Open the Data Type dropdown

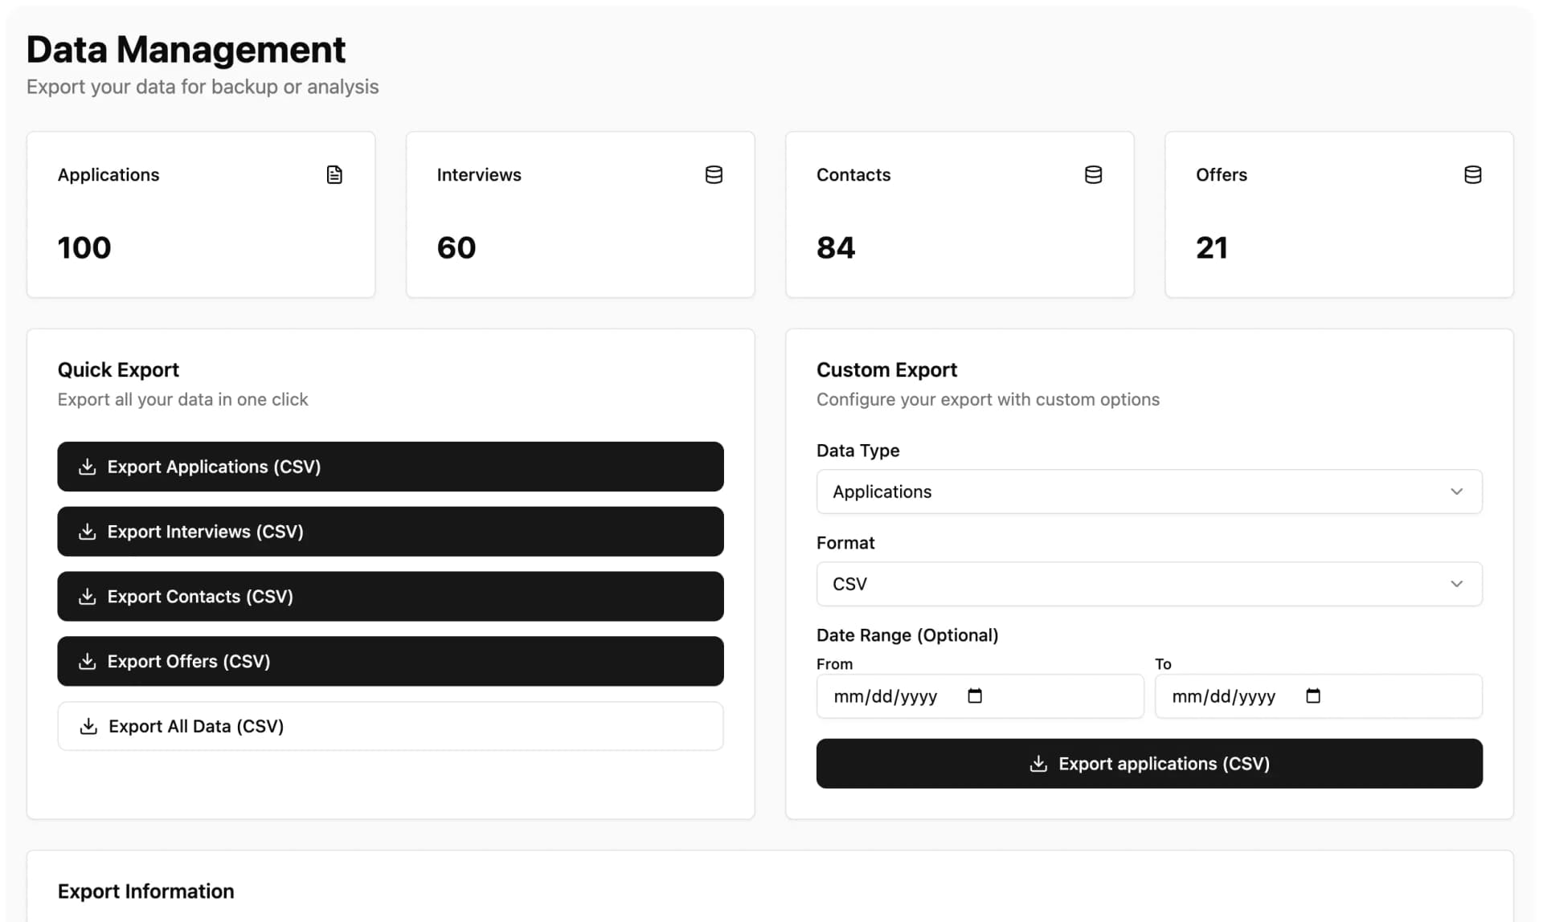pyautogui.click(x=1148, y=492)
